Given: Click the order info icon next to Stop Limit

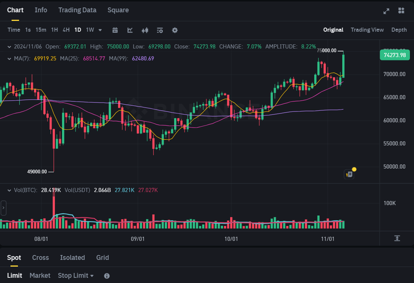Looking at the screenshot, I should point(106,276).
